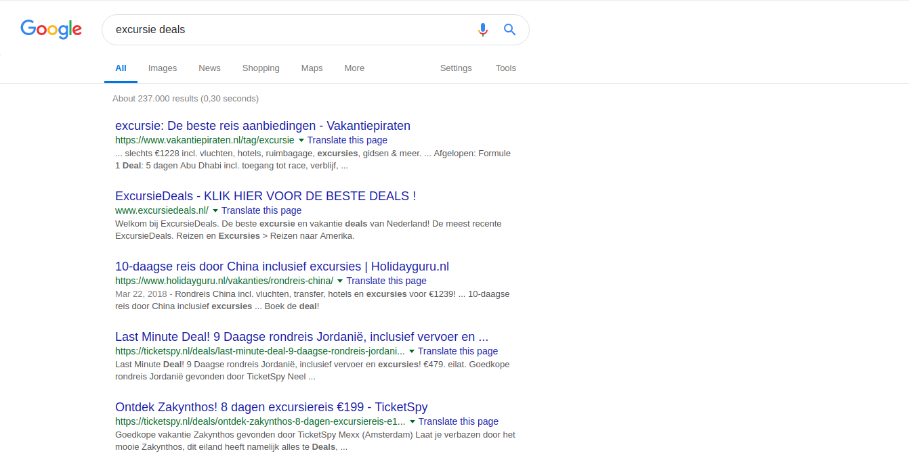Open Vakantiepiraten 'excursie: De beste reis aanbiedingen' result

(x=263, y=126)
